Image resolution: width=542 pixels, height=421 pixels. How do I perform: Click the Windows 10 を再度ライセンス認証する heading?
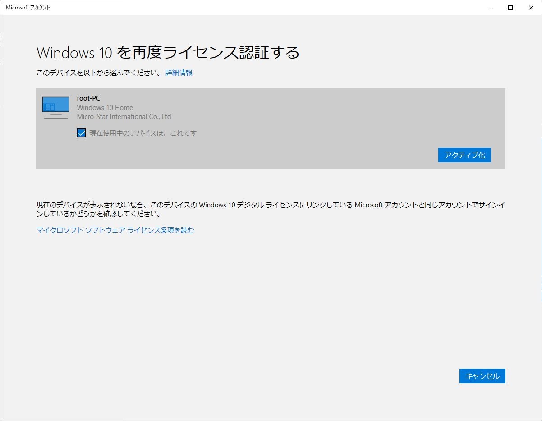168,53
